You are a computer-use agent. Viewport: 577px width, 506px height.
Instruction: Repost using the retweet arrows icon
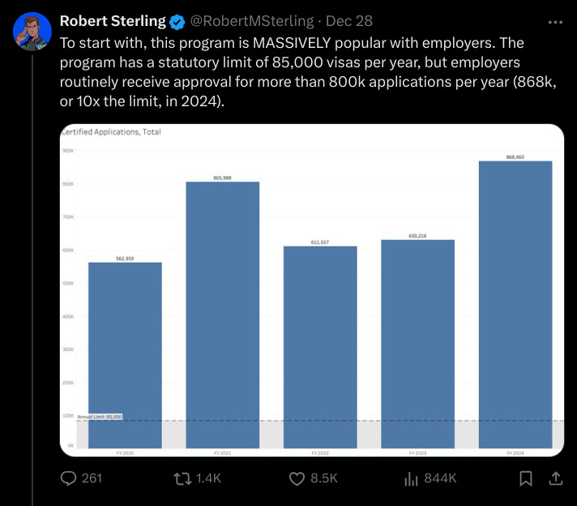coord(182,478)
